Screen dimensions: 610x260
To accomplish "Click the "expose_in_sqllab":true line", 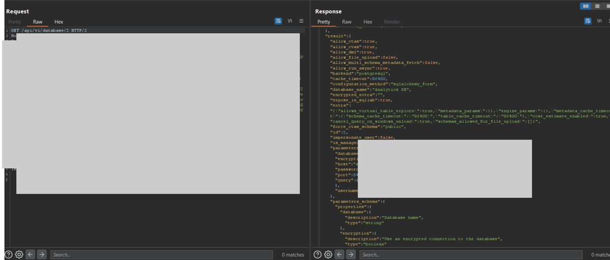I will [x=361, y=100].
